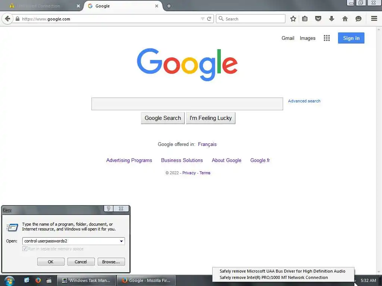Image resolution: width=382 pixels, height=286 pixels.
Task: Click the padlock site identity icon
Action: (x=18, y=19)
